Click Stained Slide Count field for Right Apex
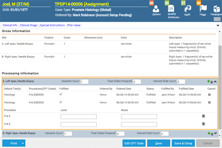Screen dimensions: 222x148 click(165, 134)
